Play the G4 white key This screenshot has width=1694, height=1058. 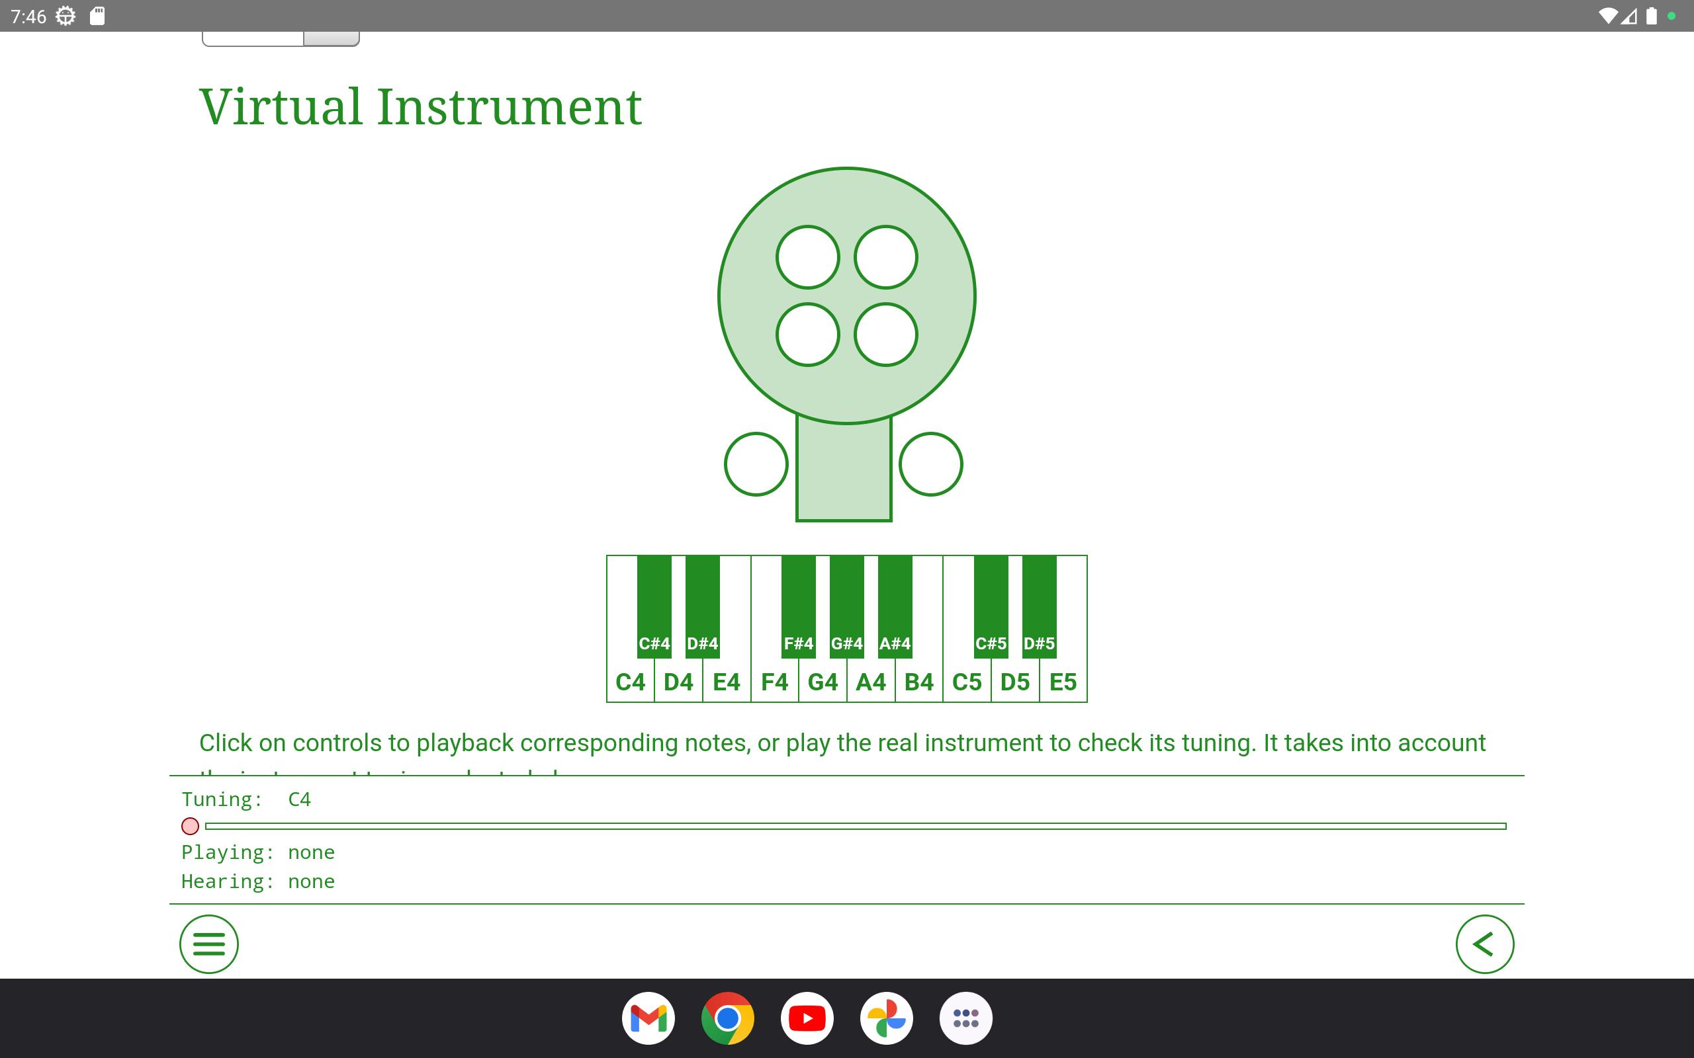click(823, 681)
